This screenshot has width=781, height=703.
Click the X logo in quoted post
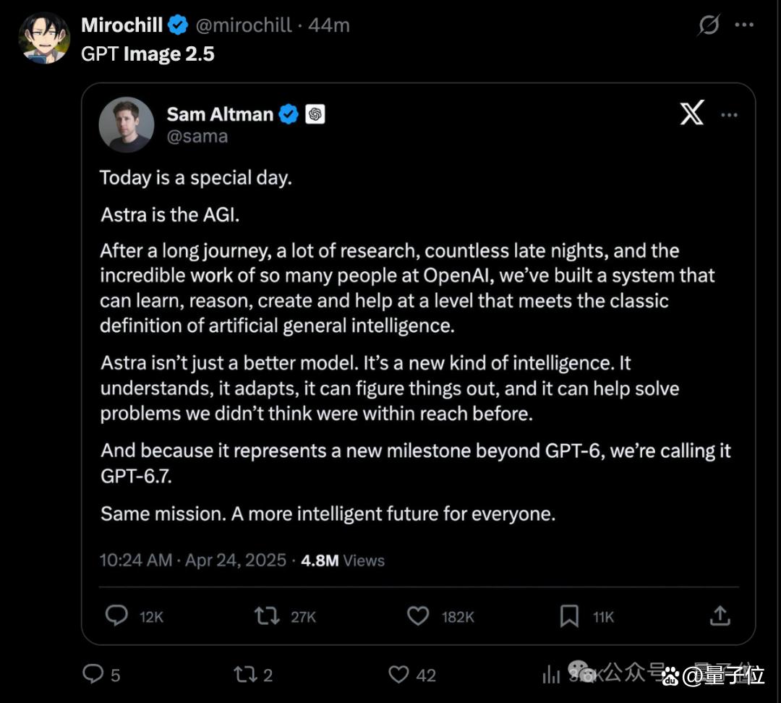(x=692, y=113)
